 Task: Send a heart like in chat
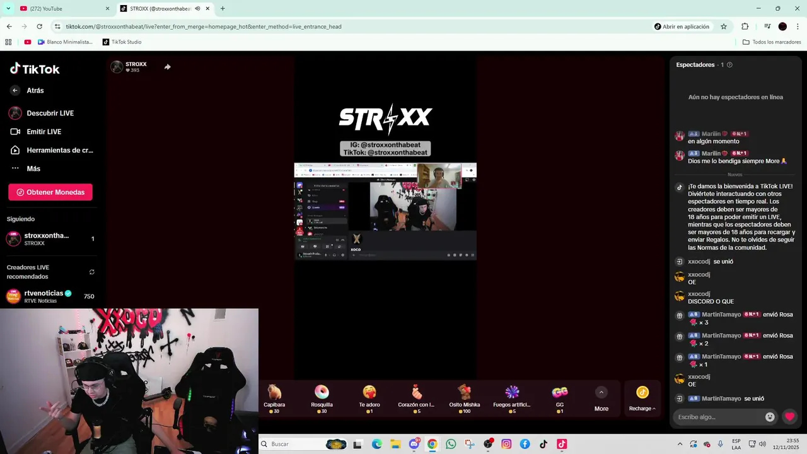tap(789, 417)
